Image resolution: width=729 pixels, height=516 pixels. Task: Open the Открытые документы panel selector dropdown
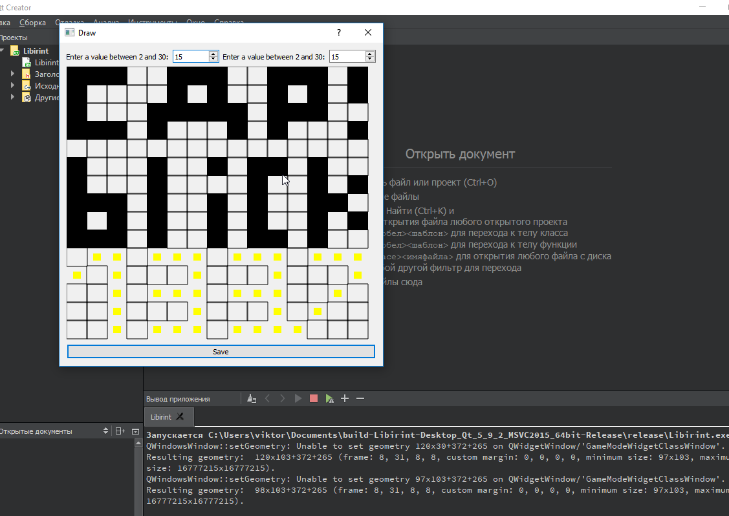click(x=106, y=431)
